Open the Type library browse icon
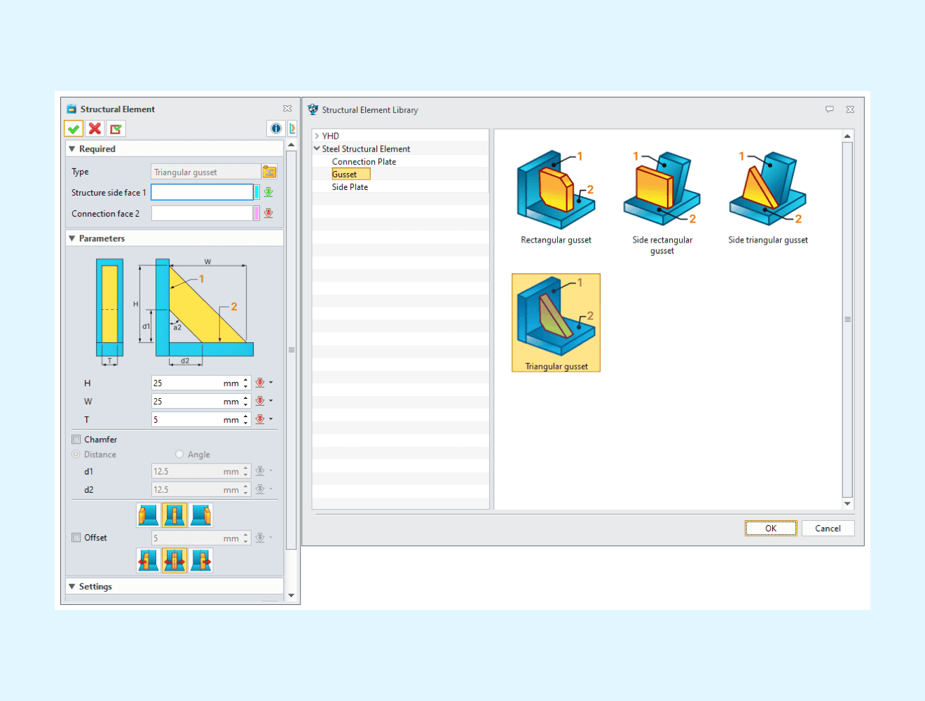This screenshot has height=701, width=925. [269, 172]
